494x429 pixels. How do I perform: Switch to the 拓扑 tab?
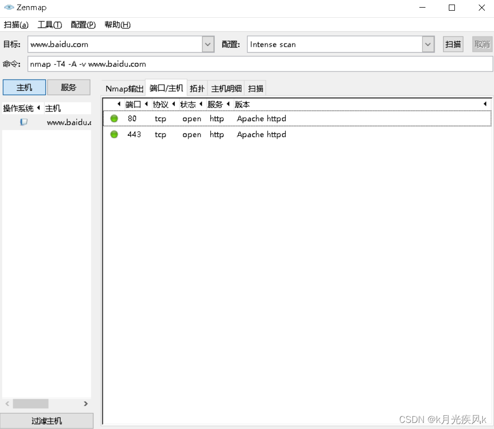[197, 88]
